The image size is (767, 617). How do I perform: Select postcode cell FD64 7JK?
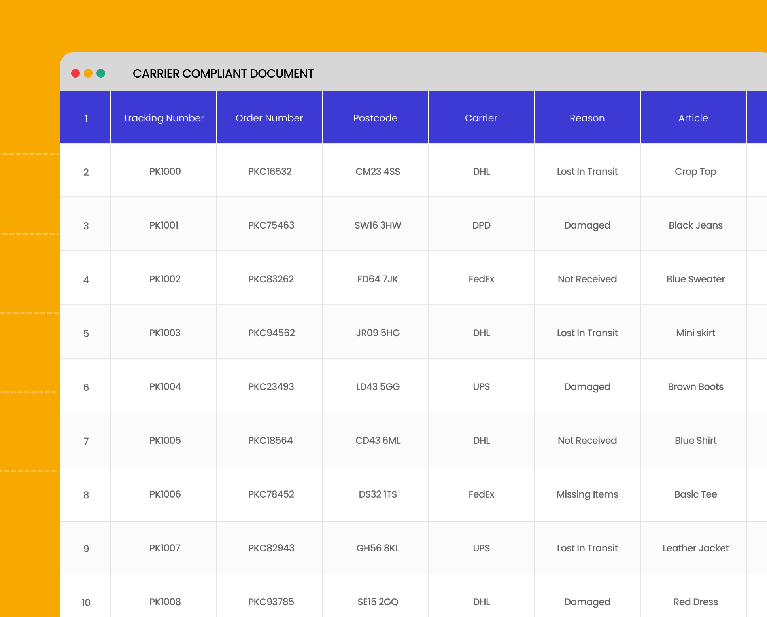378,279
